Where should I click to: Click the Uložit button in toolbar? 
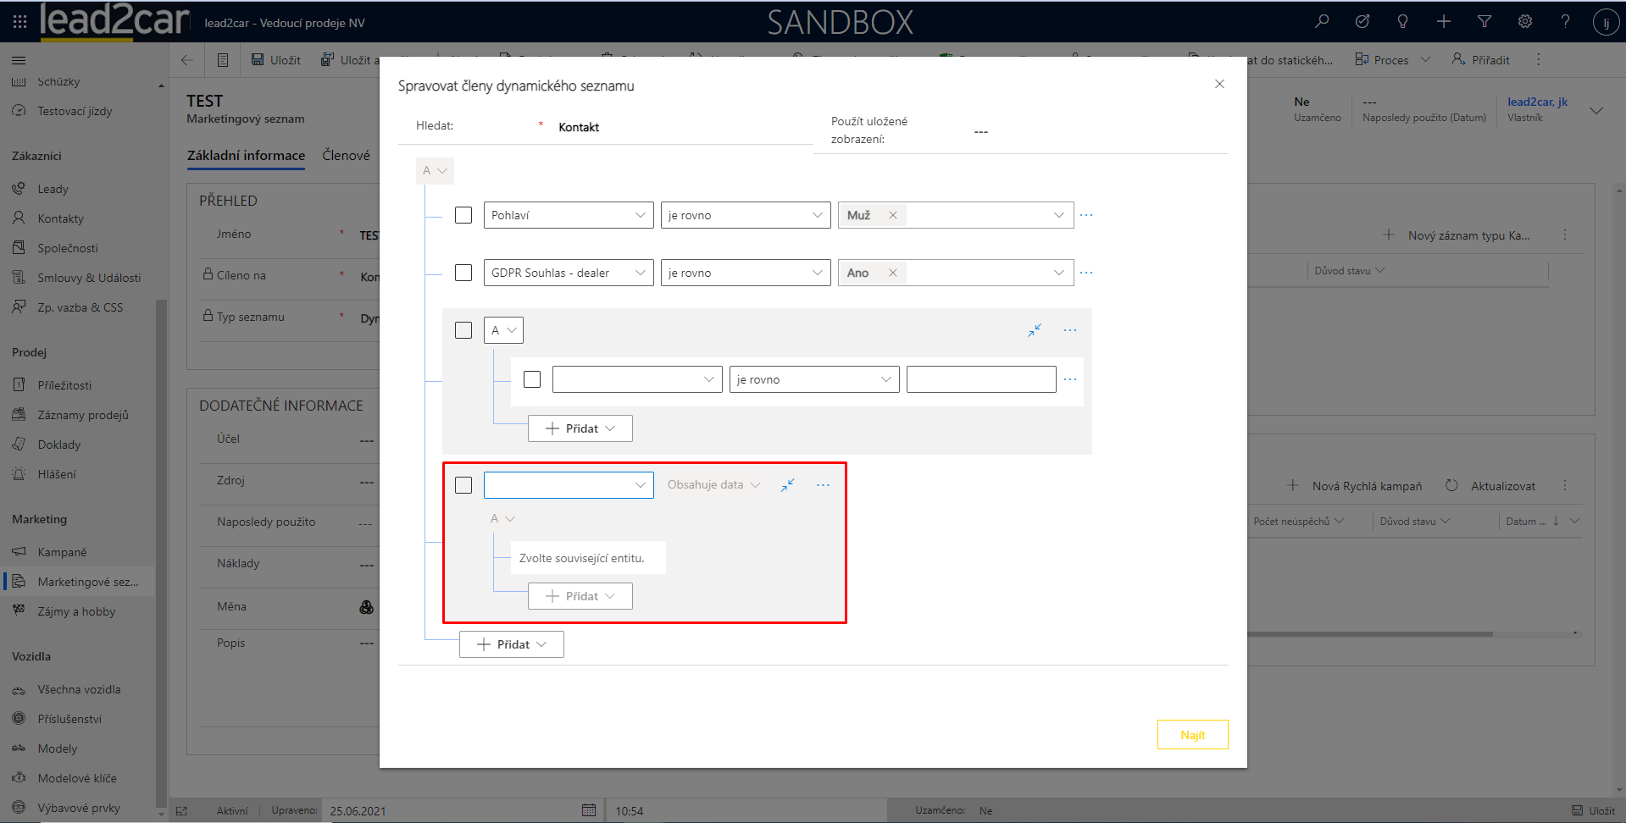coord(276,60)
